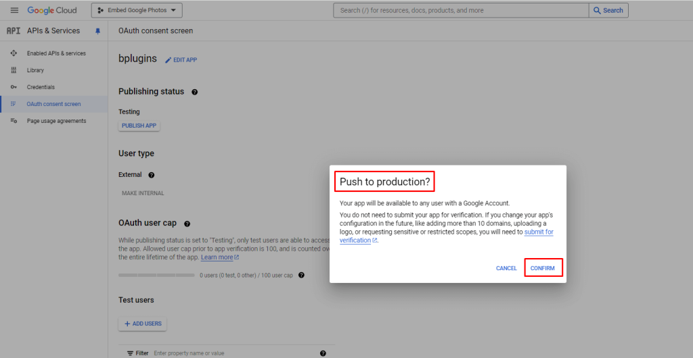The image size is (693, 358).
Task: Click the OAuth consent screen sidebar icon
Action: tap(14, 104)
